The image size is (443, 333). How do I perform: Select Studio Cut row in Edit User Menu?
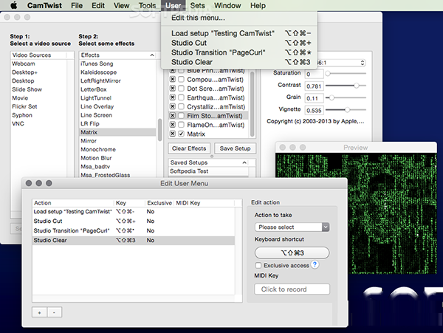[x=134, y=222]
